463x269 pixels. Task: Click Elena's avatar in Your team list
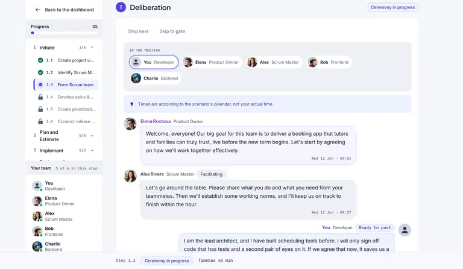coord(37,201)
